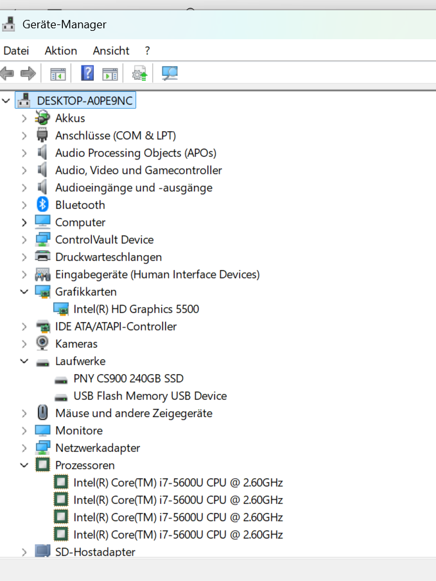Click the Mäuse und andere Zeigegeräte mouse icon
Screen dimensions: 436x581
pyautogui.click(x=42, y=413)
